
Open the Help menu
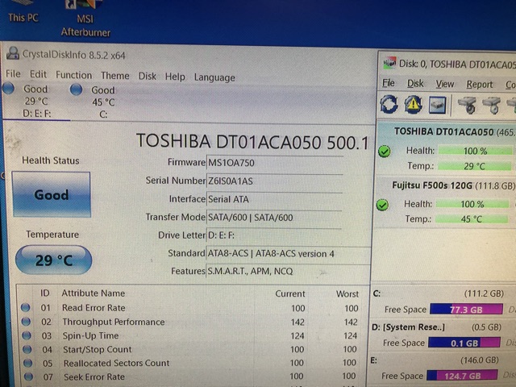coord(175,77)
